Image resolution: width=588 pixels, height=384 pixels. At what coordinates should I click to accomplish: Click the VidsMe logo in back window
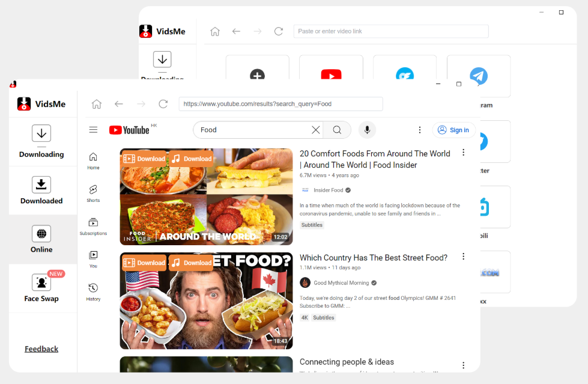[x=162, y=31]
